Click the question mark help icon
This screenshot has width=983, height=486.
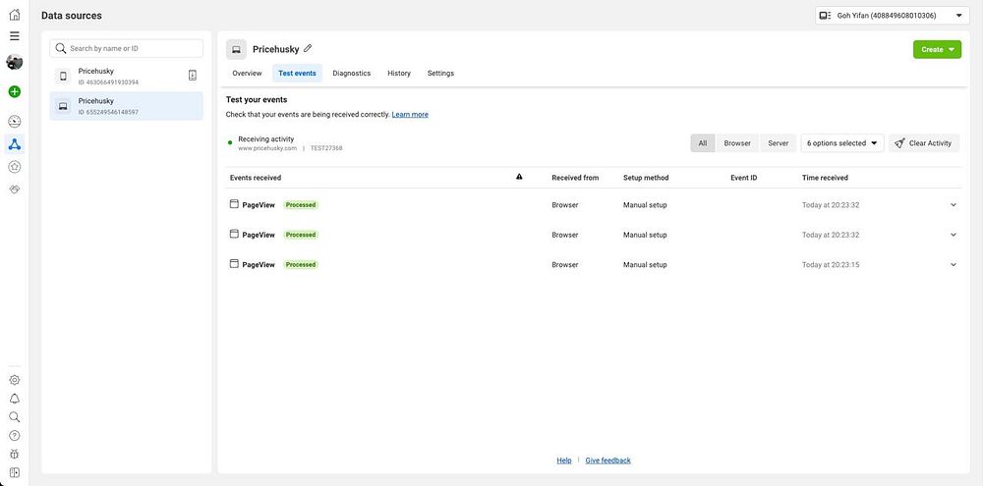[14, 435]
